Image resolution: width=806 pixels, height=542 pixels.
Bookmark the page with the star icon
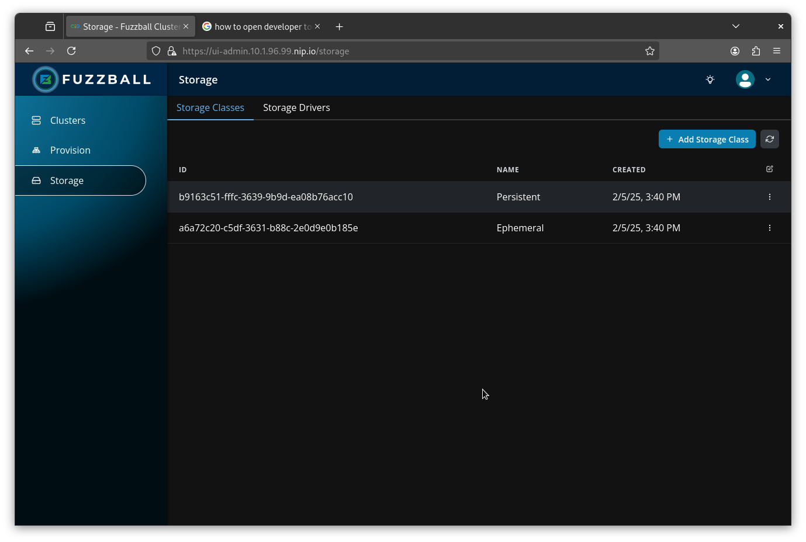tap(649, 51)
